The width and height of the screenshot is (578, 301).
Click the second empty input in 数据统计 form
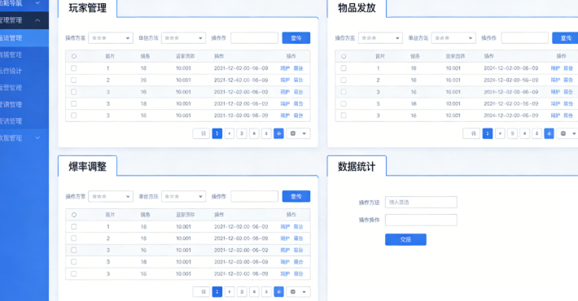(421, 220)
